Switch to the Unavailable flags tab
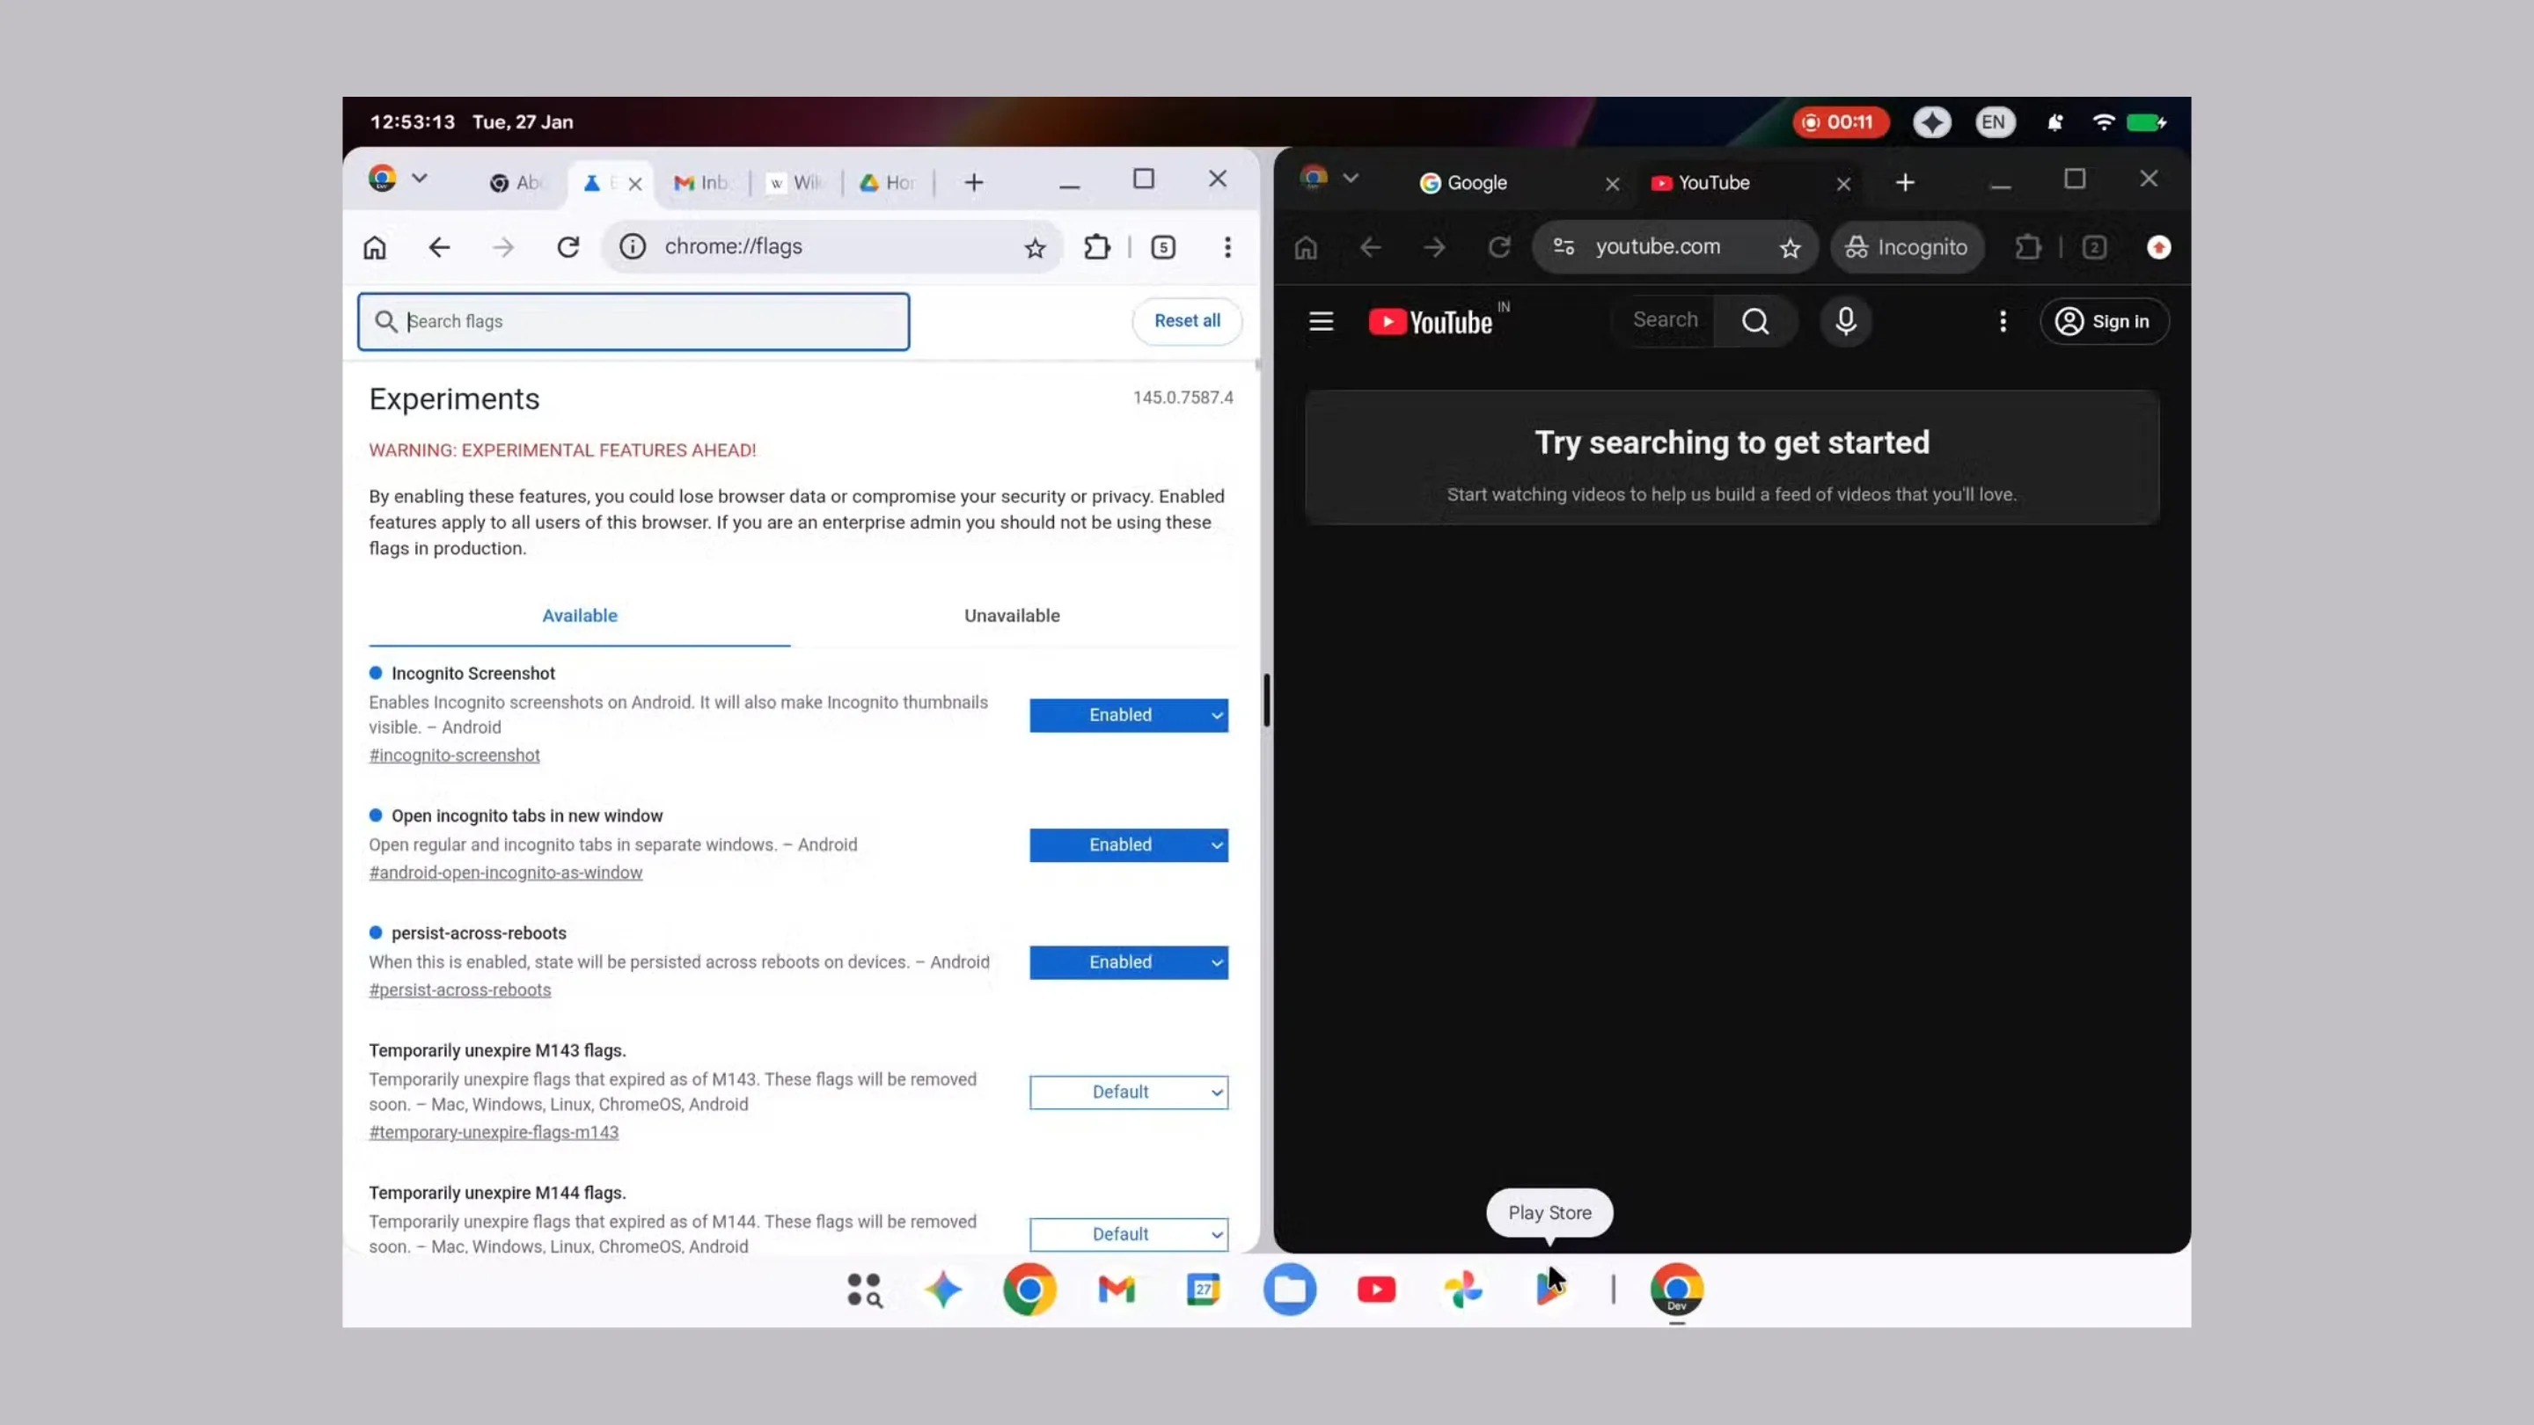 click(1011, 616)
